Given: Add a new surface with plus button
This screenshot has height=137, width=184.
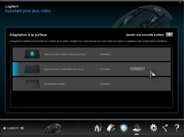Looking at the screenshot, I should [x=169, y=35].
